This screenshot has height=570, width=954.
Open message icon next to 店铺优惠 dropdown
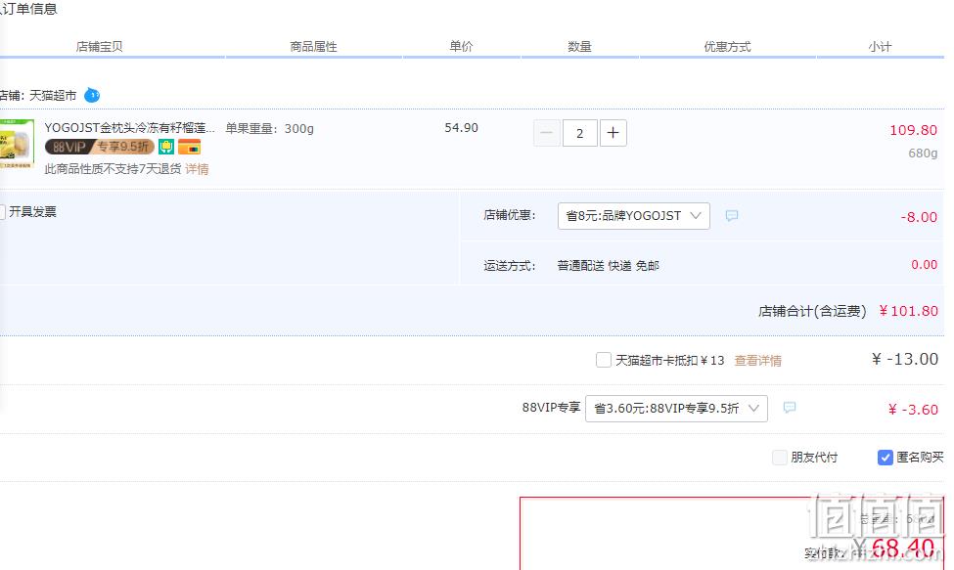[x=732, y=216]
